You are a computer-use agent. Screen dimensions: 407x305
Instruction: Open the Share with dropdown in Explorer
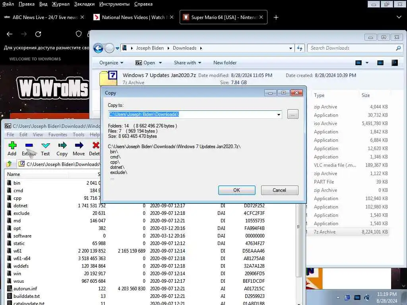click(188, 63)
